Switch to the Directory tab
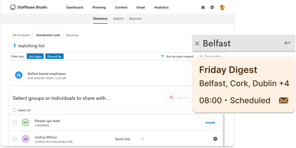 click(100, 19)
